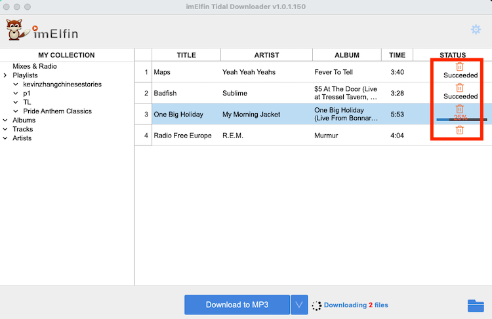Click the 25% download progress bar

[462, 119]
